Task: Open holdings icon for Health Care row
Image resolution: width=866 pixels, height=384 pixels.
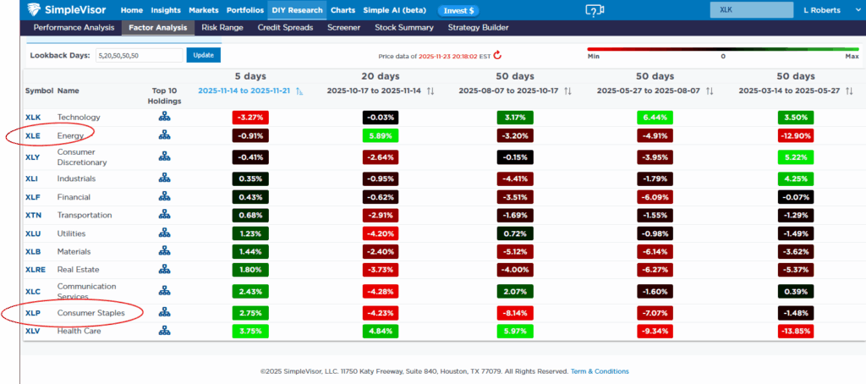Action: click(x=165, y=331)
